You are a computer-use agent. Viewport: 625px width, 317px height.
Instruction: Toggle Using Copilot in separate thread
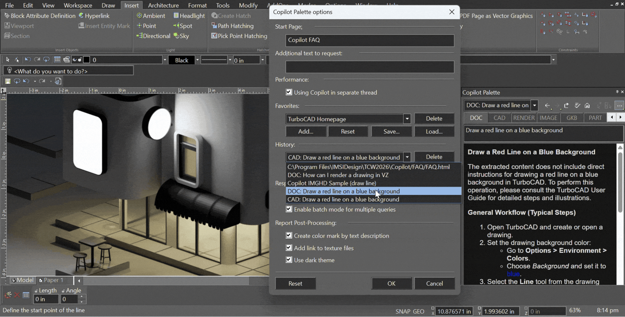289,92
